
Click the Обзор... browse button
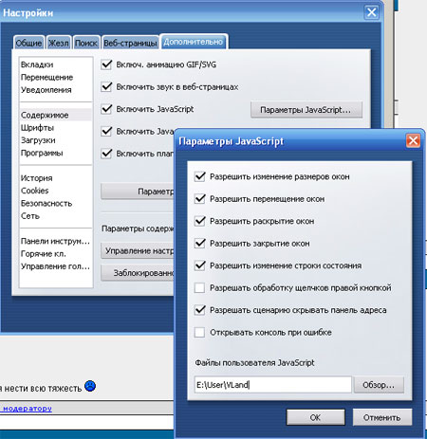tap(379, 385)
